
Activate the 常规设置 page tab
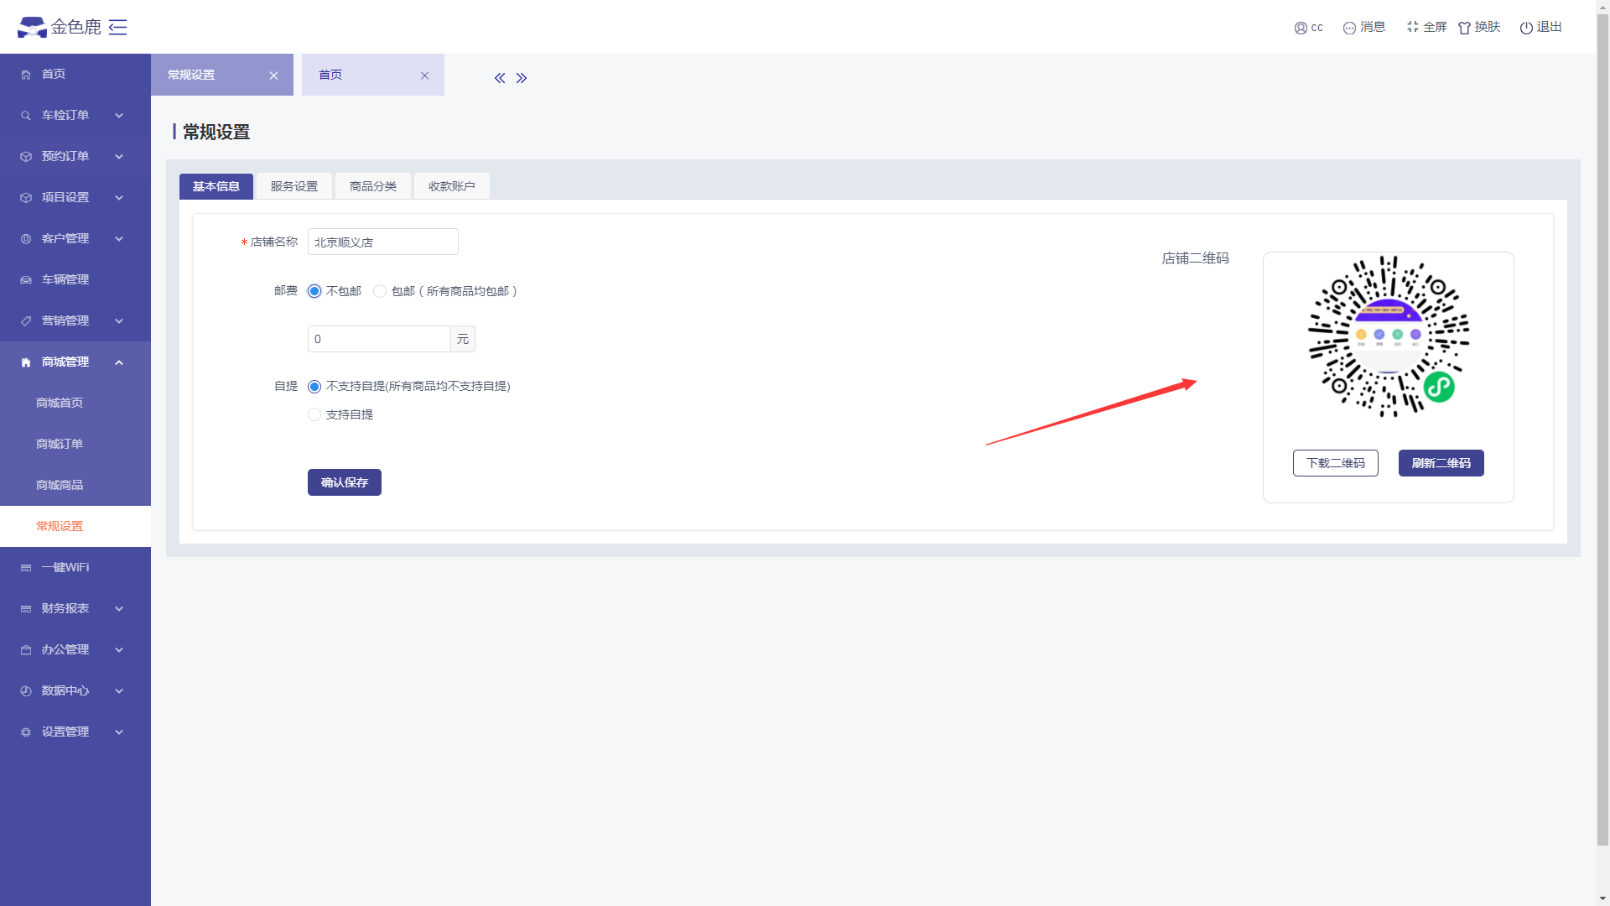click(x=222, y=75)
